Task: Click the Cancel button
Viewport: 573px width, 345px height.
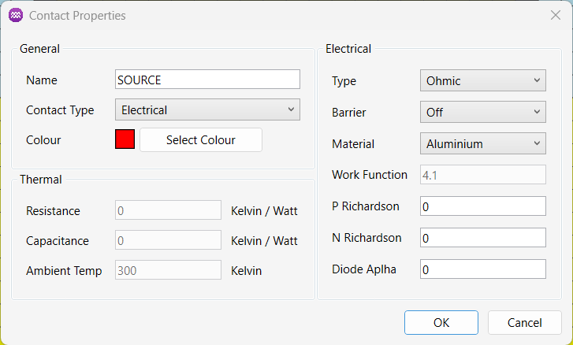Action: pos(524,322)
